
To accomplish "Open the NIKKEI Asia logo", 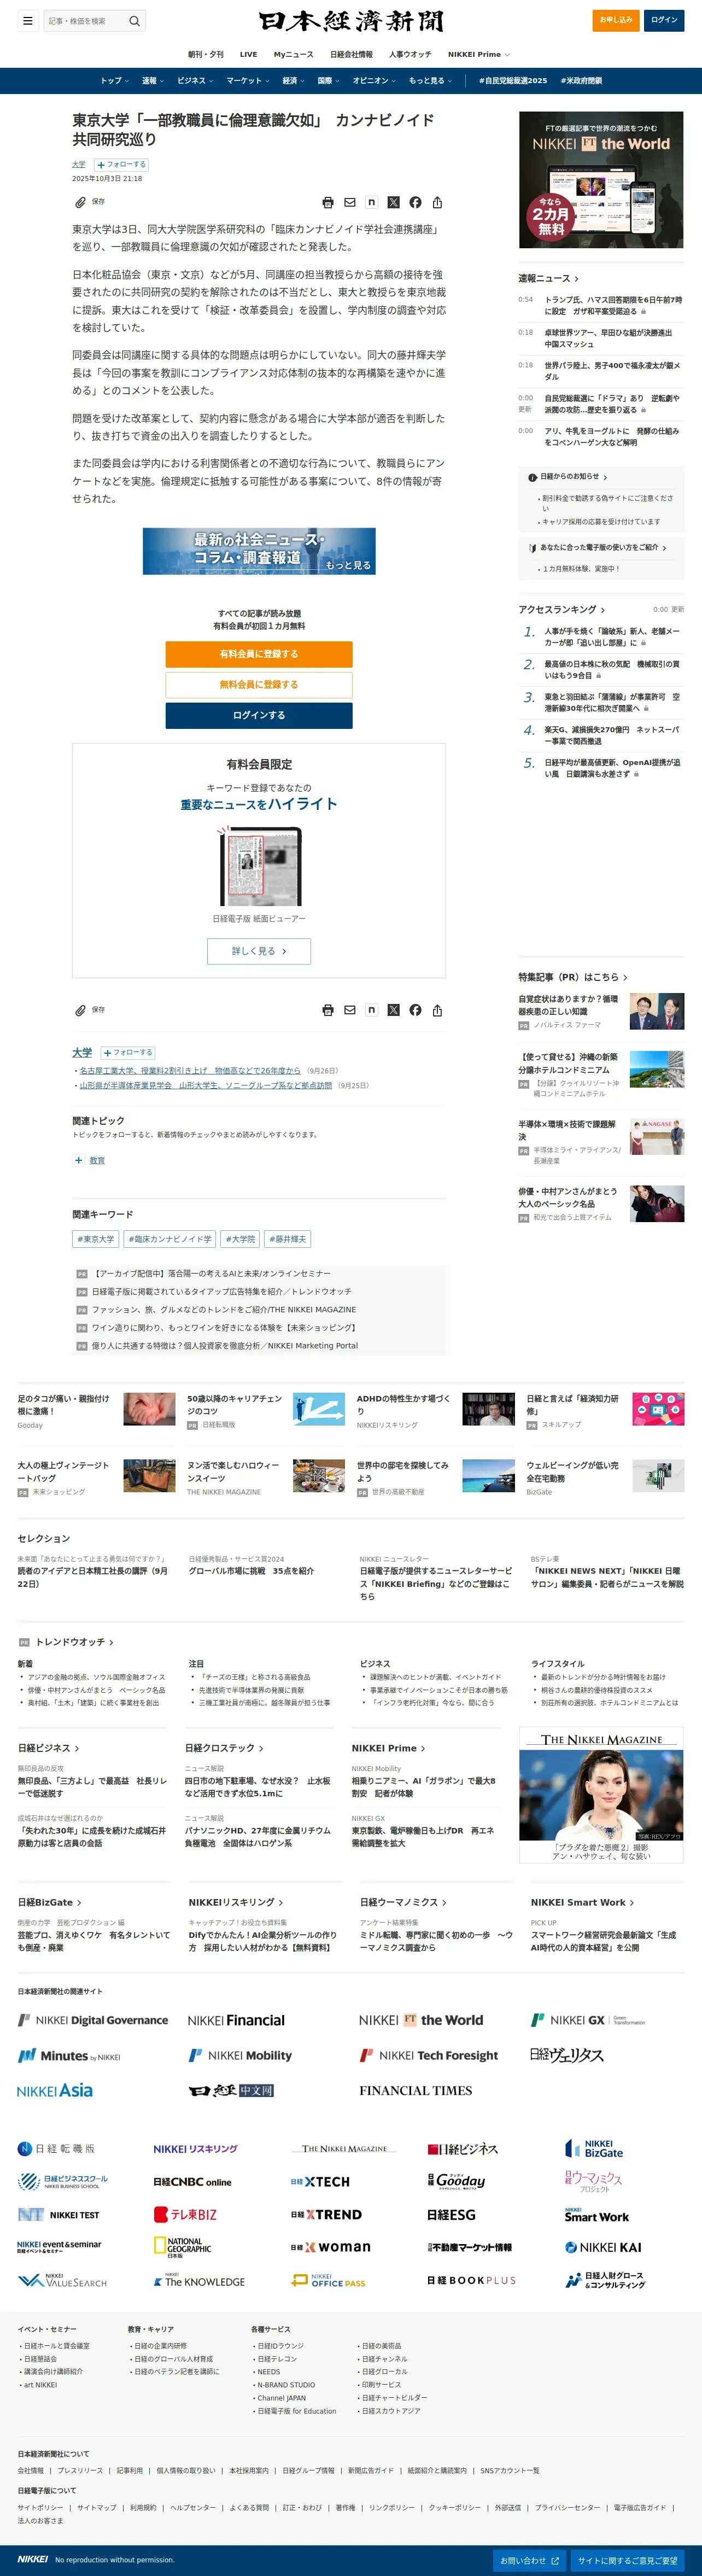I will click(55, 2090).
